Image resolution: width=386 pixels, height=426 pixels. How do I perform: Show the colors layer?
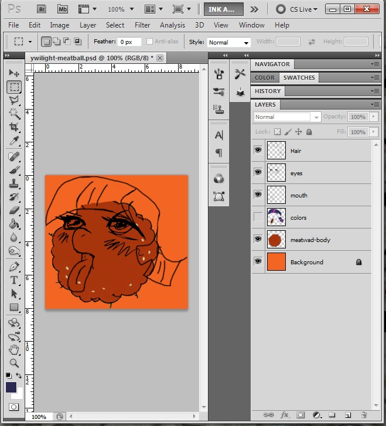tap(258, 217)
